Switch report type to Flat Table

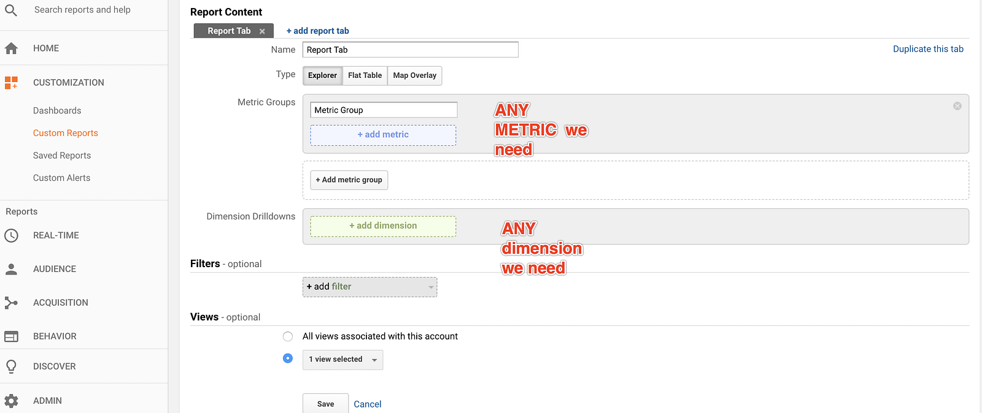point(365,75)
